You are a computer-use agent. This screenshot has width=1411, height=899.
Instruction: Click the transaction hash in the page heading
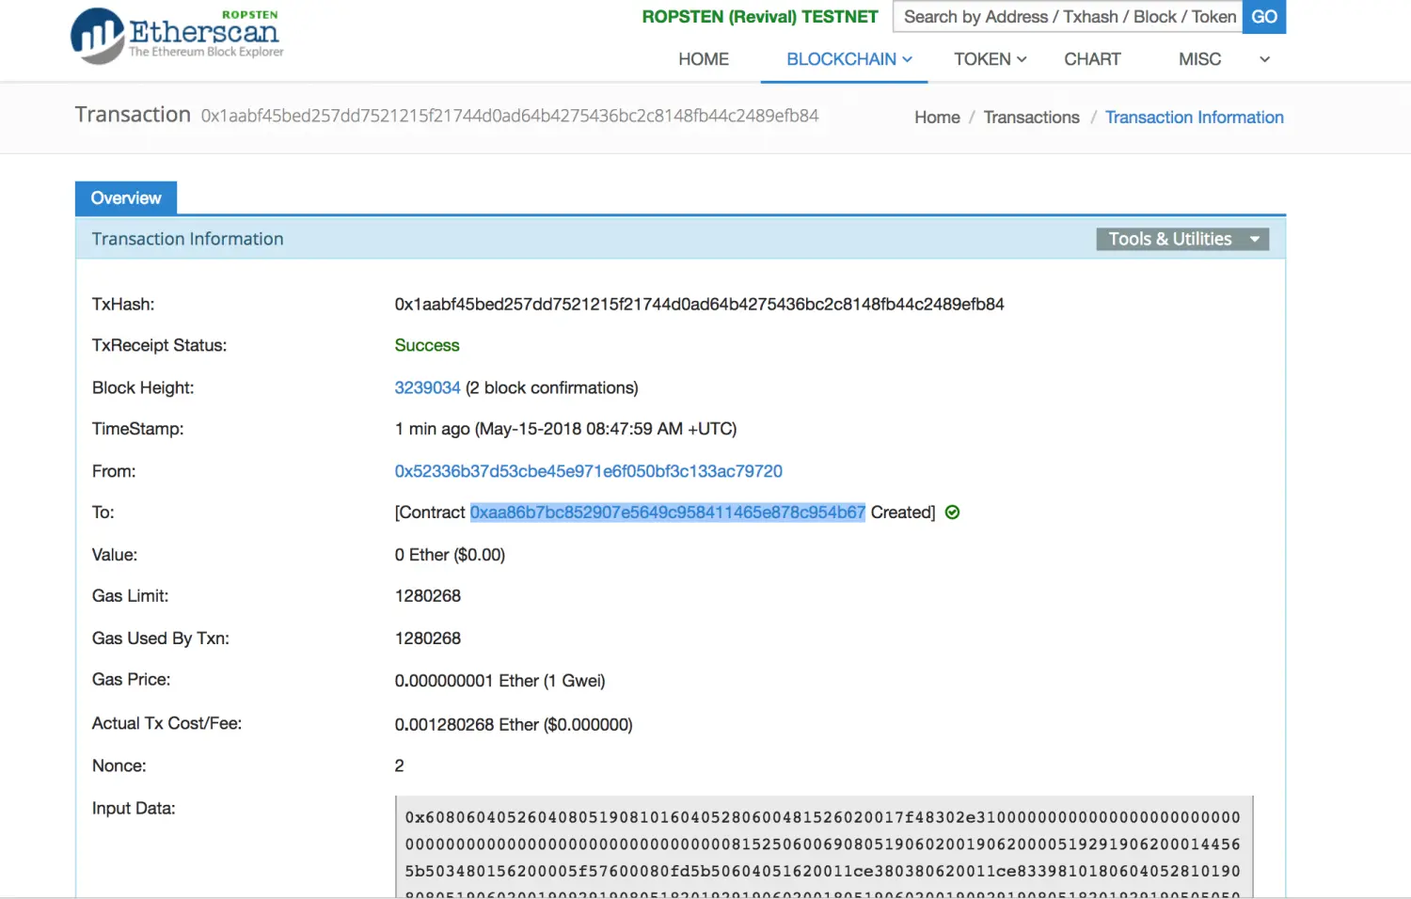click(510, 116)
